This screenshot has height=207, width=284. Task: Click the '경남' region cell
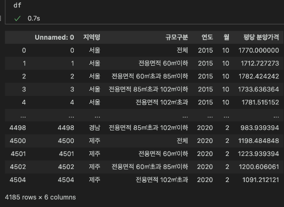pos(94,128)
